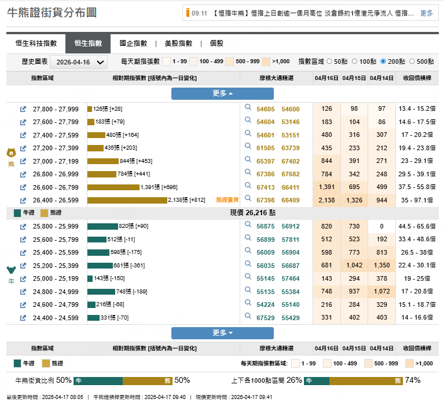Expand more rows with top 更多 button
Screen dimensions: 444x406
point(222,93)
